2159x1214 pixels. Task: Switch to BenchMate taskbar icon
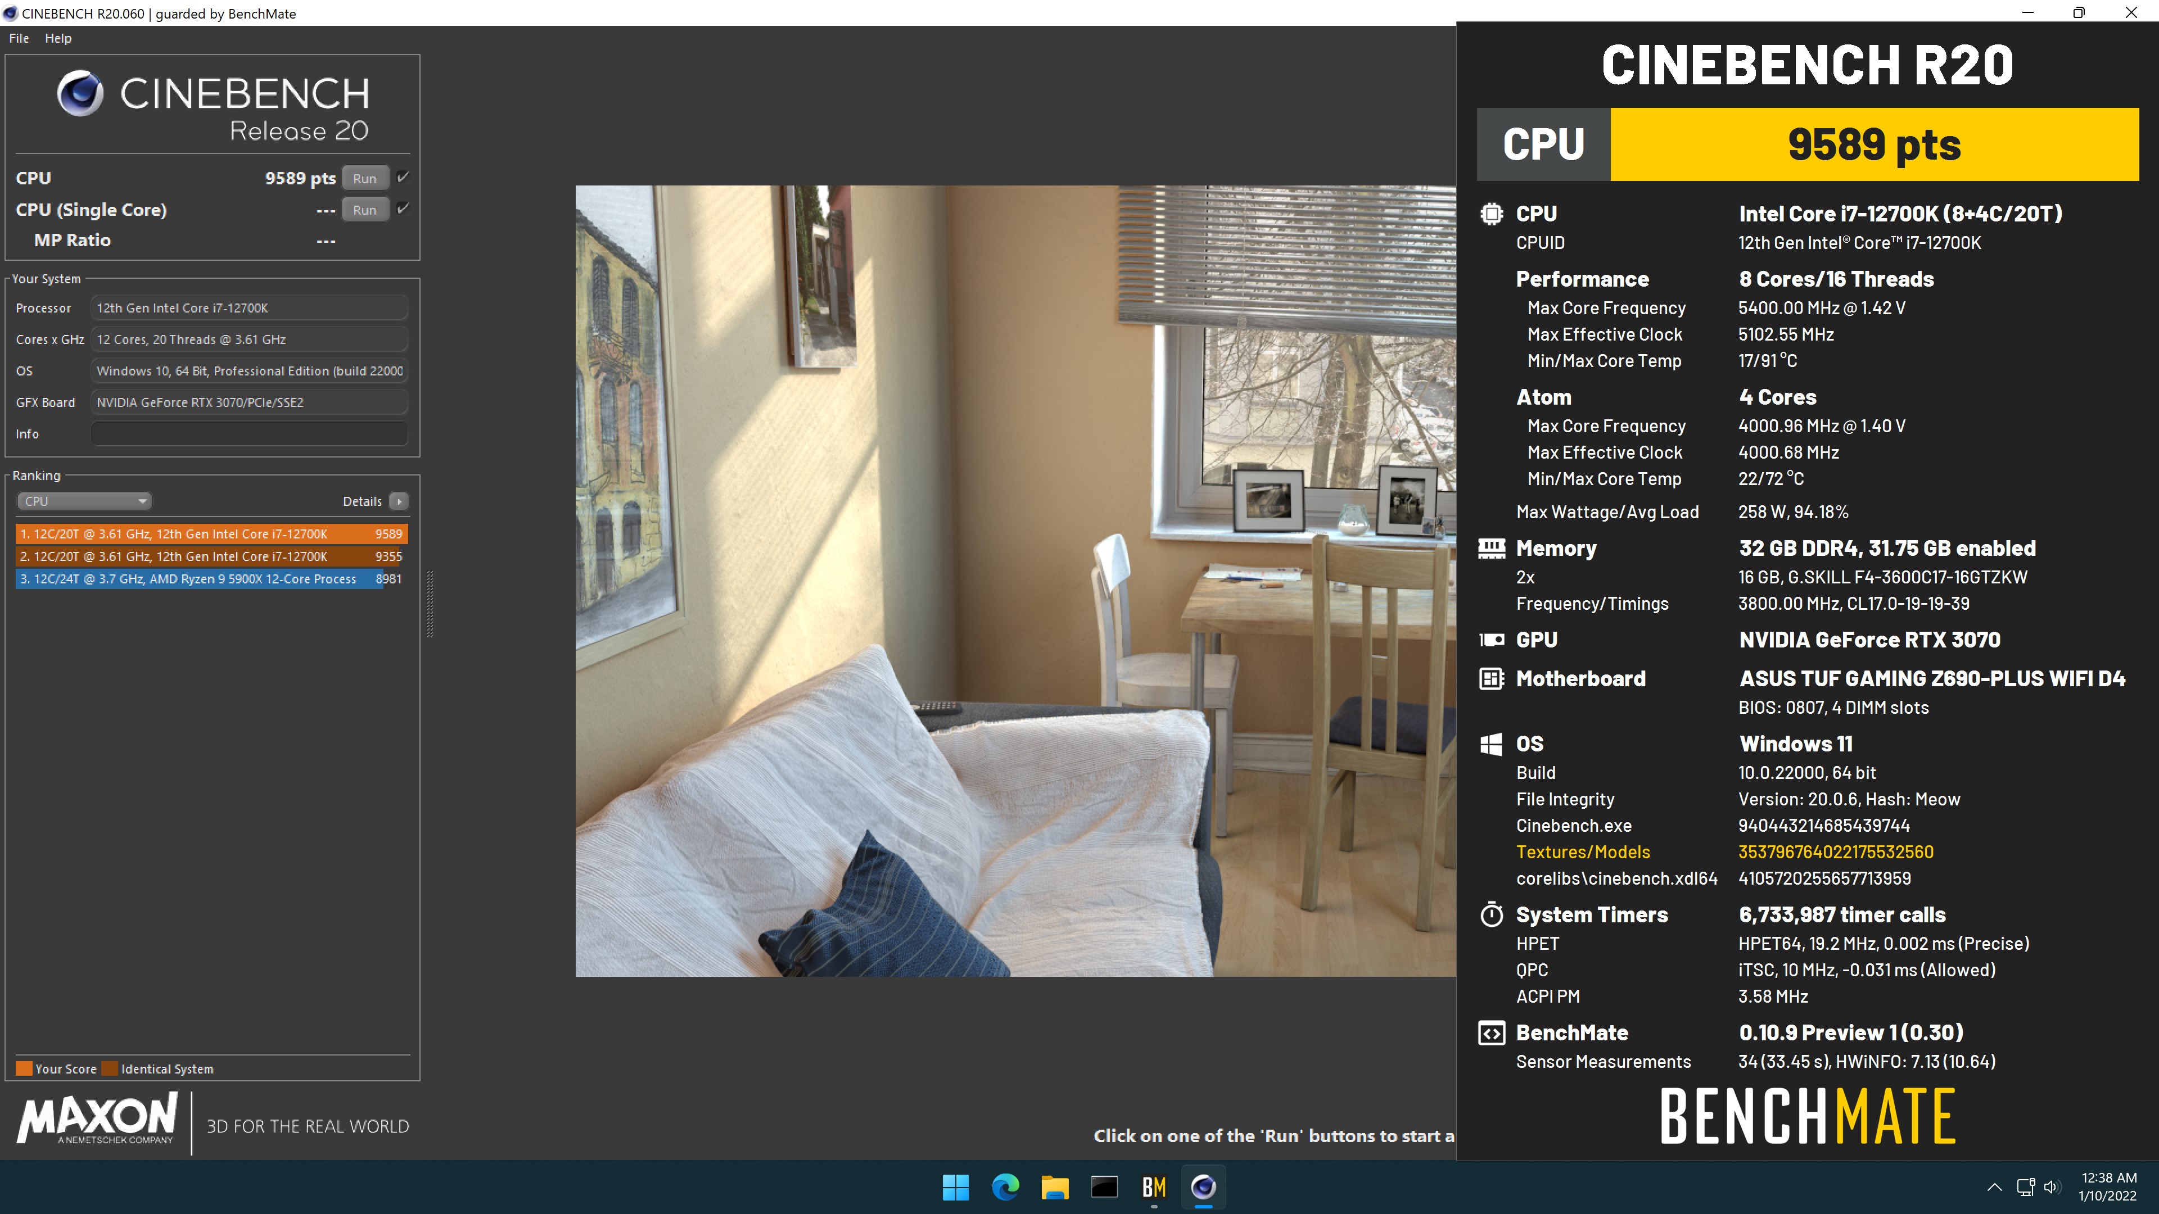1153,1186
